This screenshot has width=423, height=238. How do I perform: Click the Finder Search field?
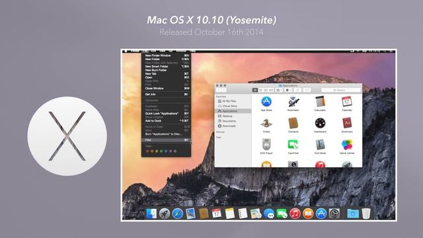[x=341, y=90]
